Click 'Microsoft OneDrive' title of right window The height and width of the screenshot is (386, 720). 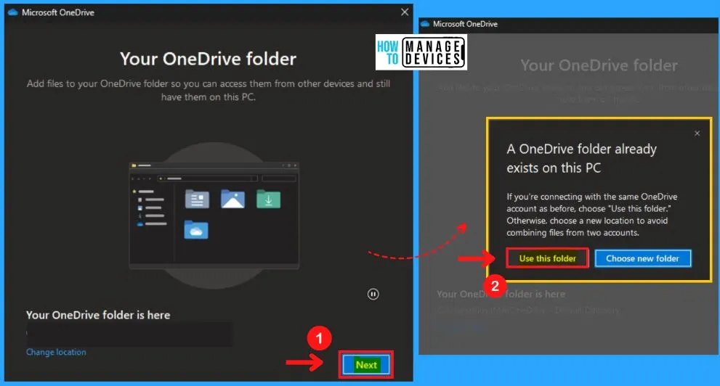point(465,24)
